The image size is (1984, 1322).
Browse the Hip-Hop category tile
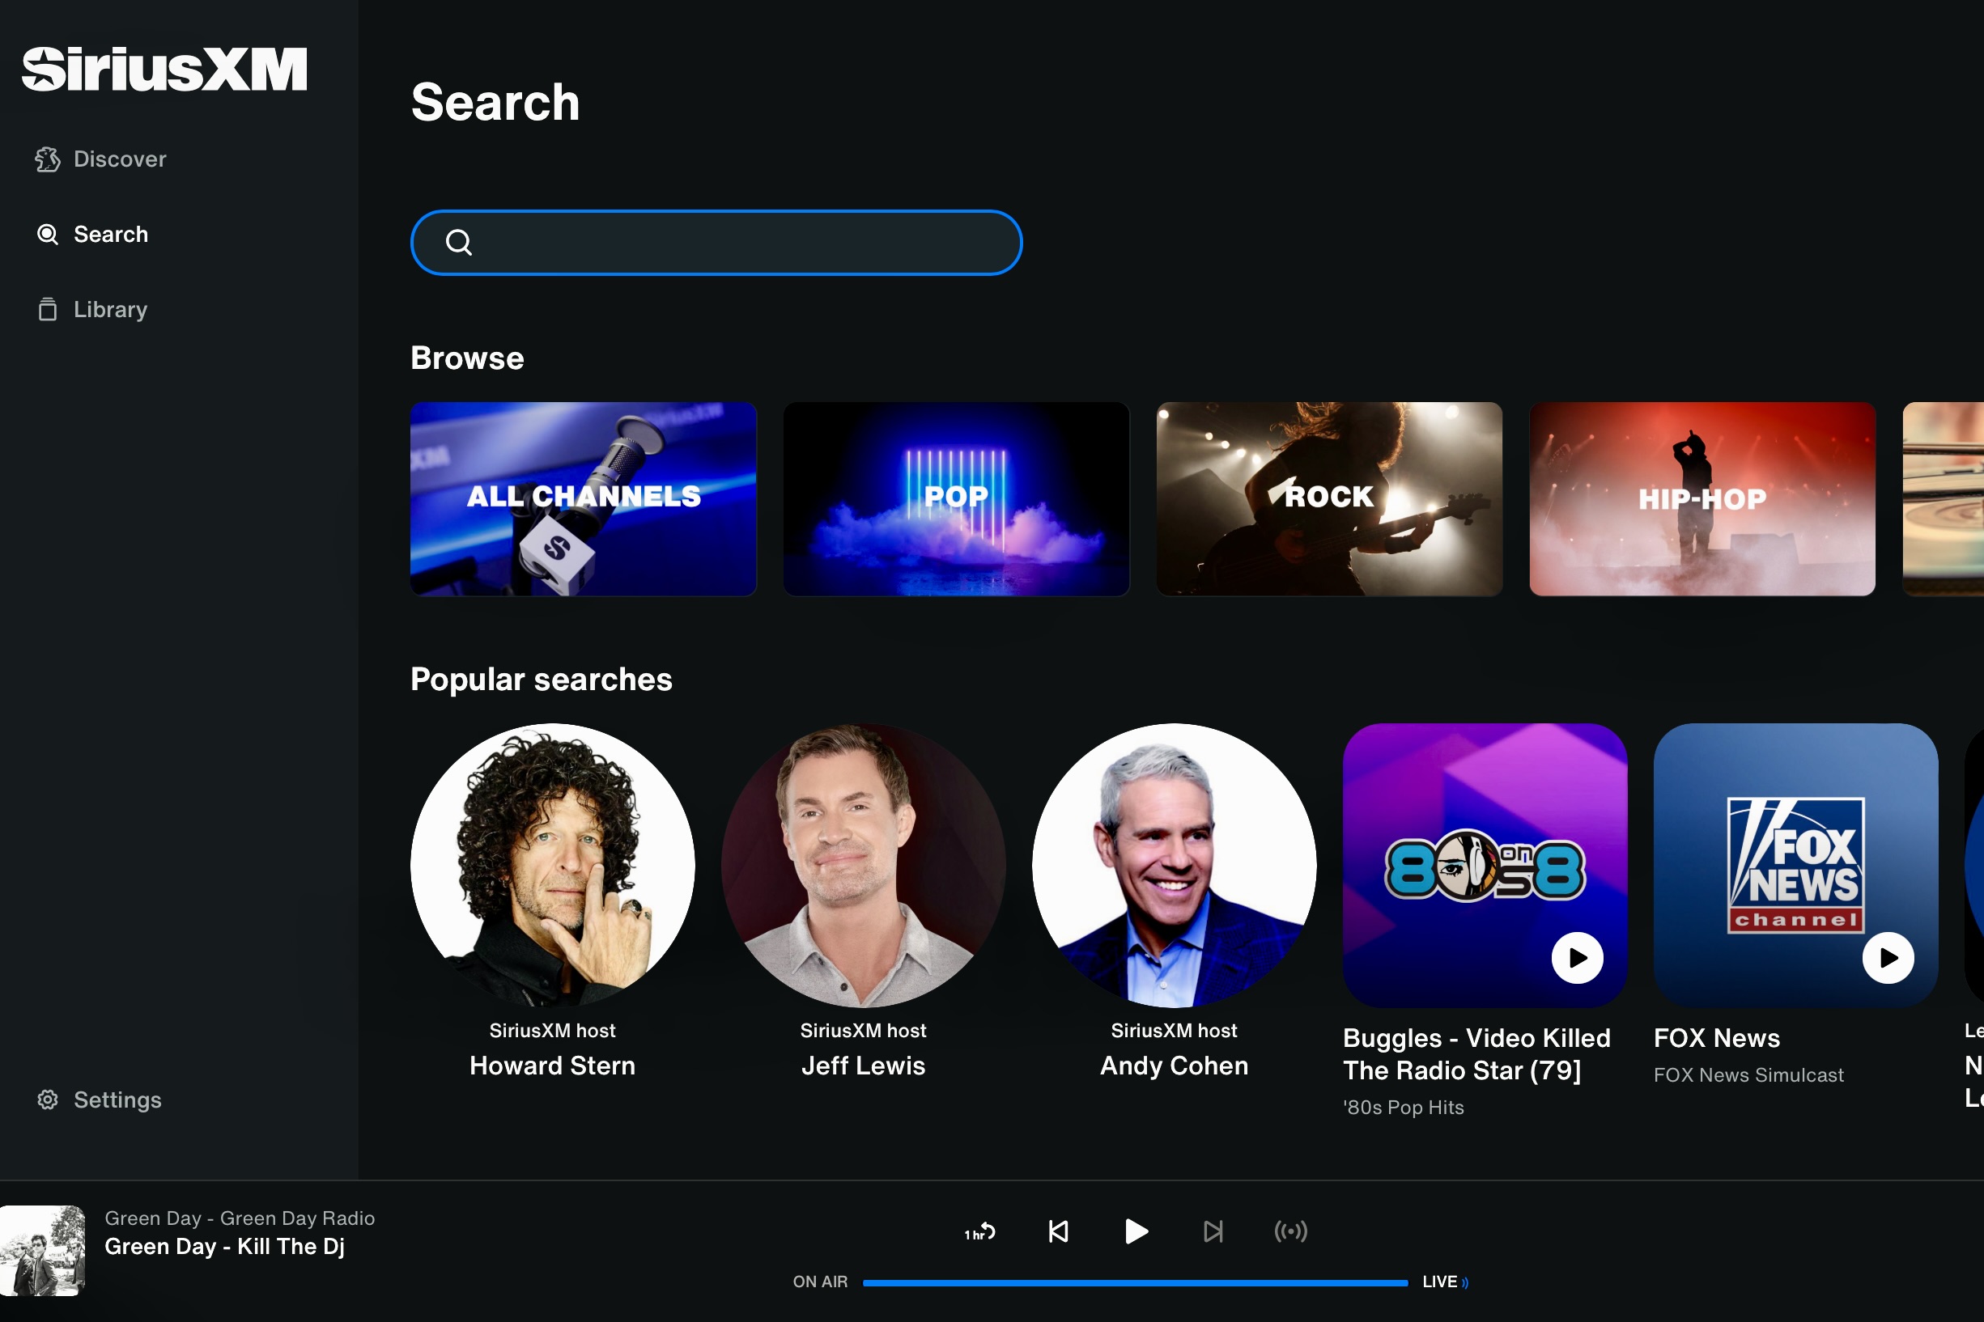1702,499
